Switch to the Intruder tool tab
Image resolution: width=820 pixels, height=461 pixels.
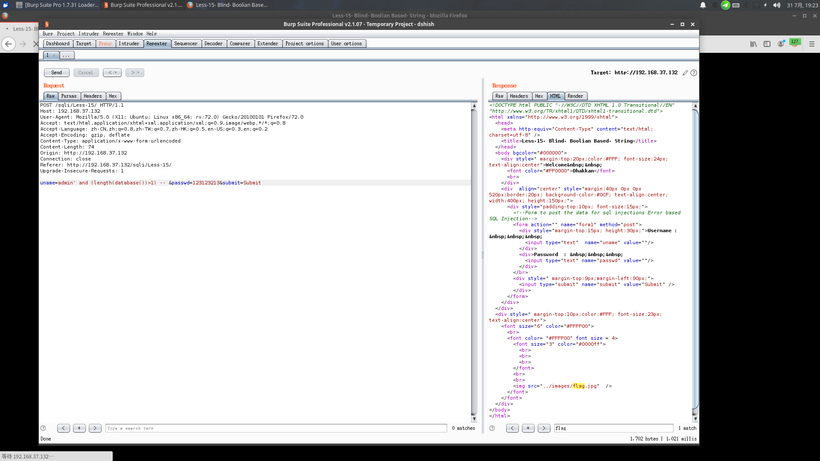(129, 44)
